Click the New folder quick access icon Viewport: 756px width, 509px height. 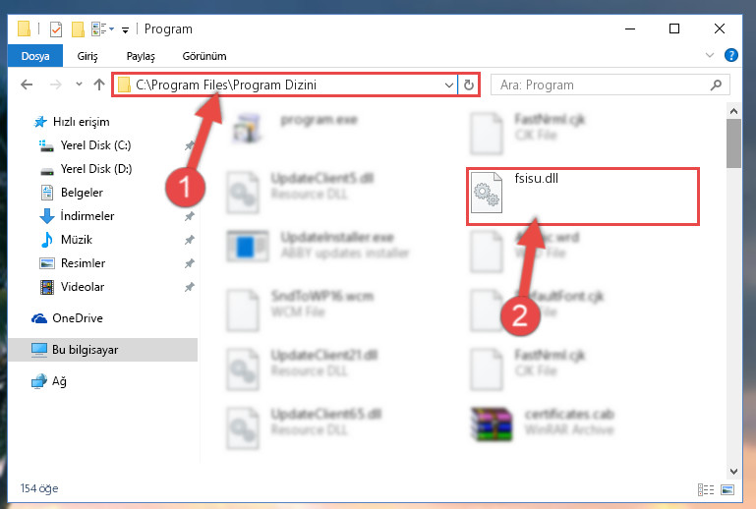78,29
